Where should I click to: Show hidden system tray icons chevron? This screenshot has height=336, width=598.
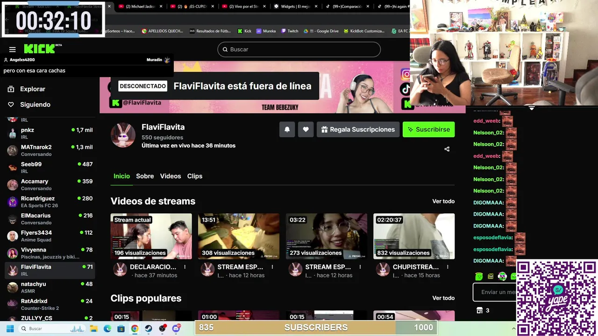pyautogui.click(x=513, y=329)
